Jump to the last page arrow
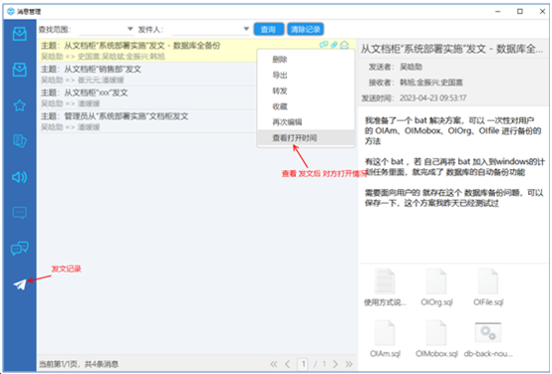This screenshot has height=374, width=552. 349,364
